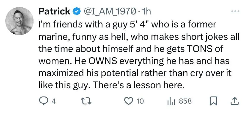Click the @I_AM_1970 handle

[x=110, y=12]
